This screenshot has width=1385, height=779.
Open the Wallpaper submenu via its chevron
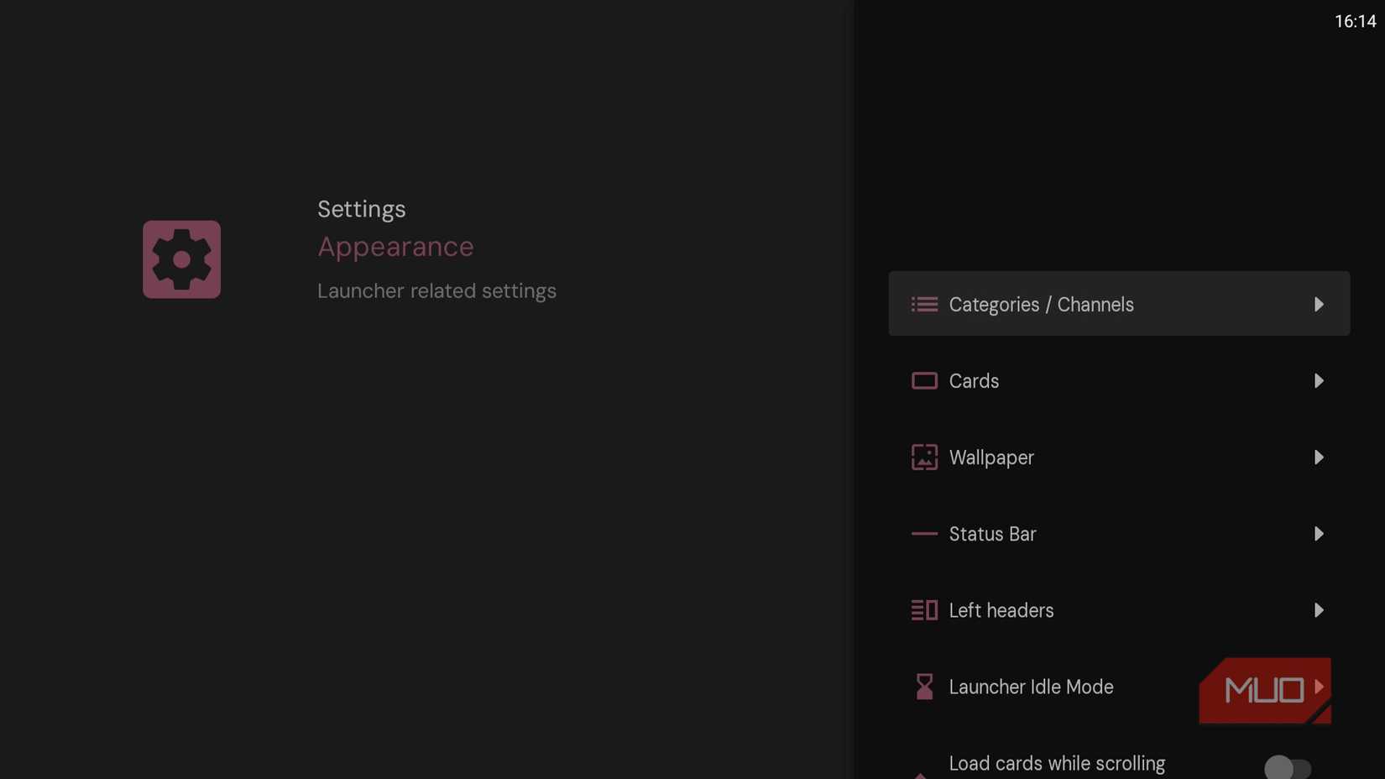(x=1319, y=457)
